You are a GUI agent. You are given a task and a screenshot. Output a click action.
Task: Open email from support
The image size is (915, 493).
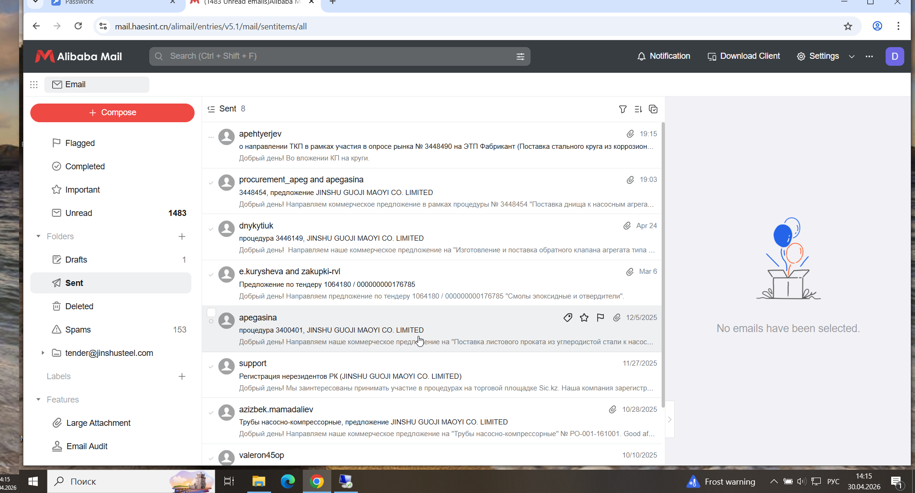tap(432, 375)
